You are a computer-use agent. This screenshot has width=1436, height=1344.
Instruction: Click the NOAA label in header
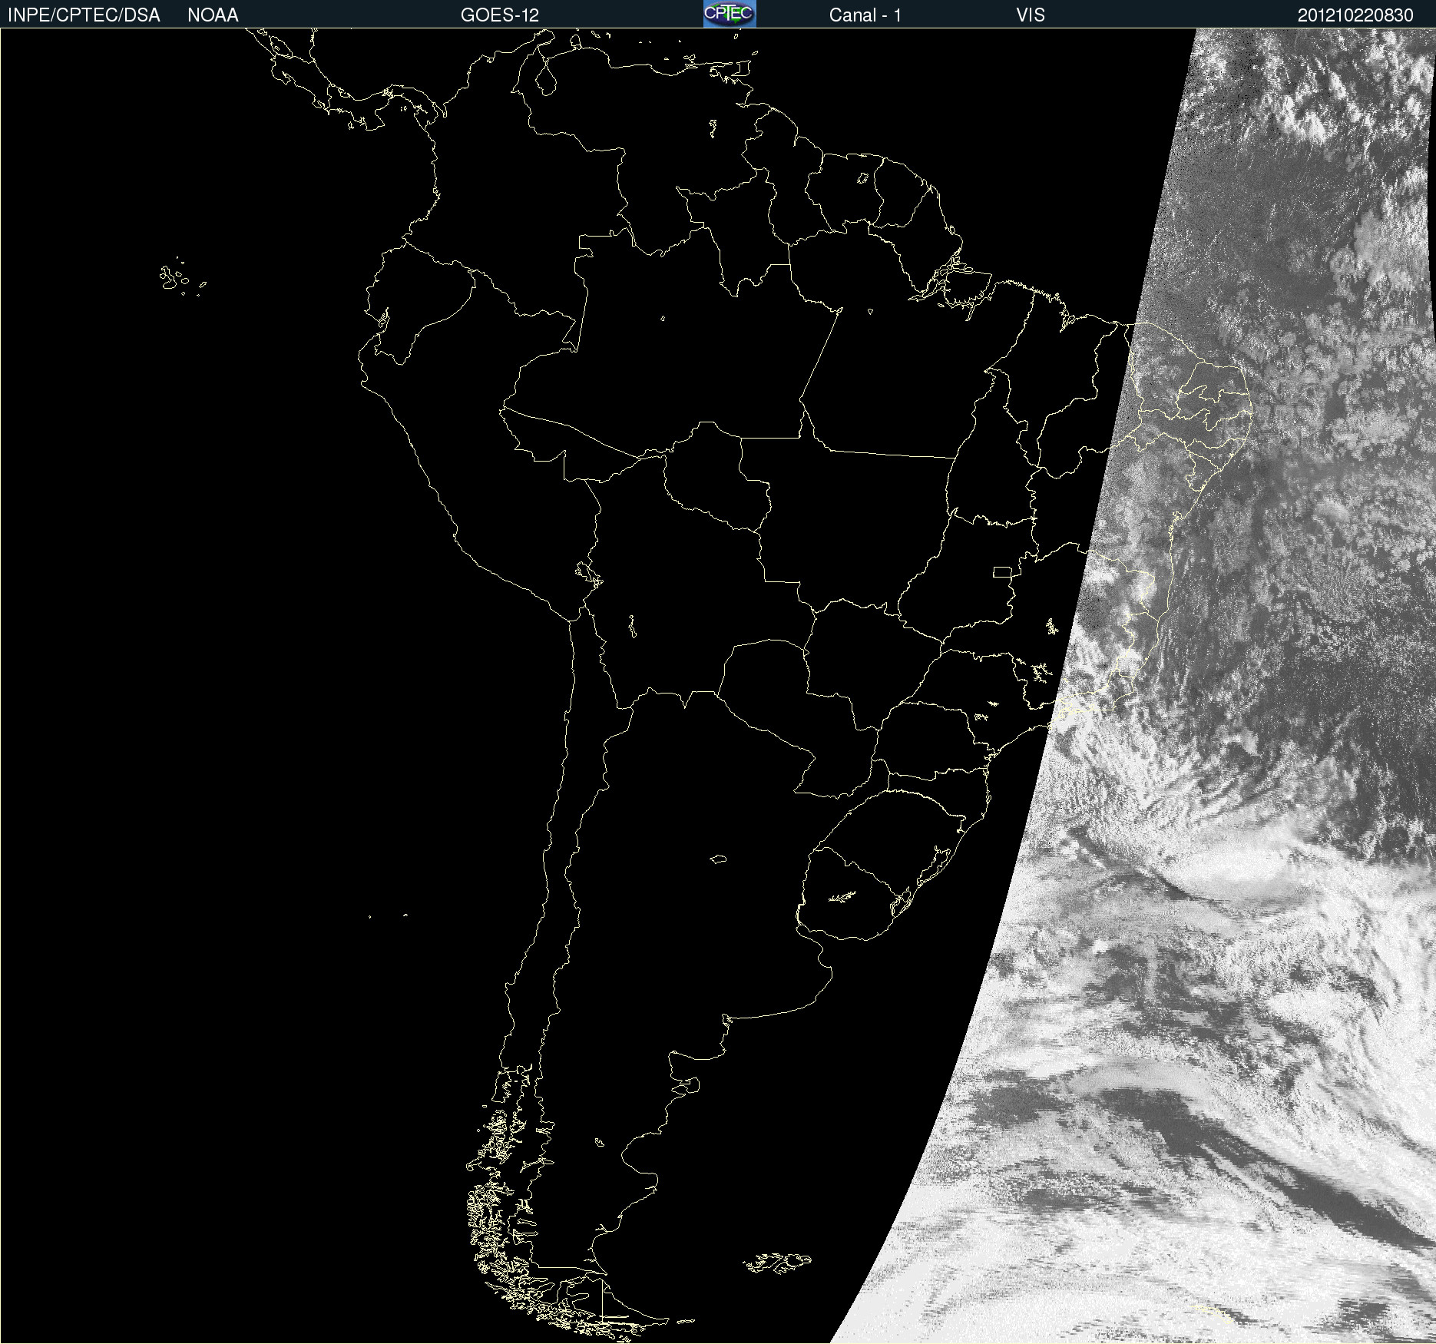pos(213,15)
